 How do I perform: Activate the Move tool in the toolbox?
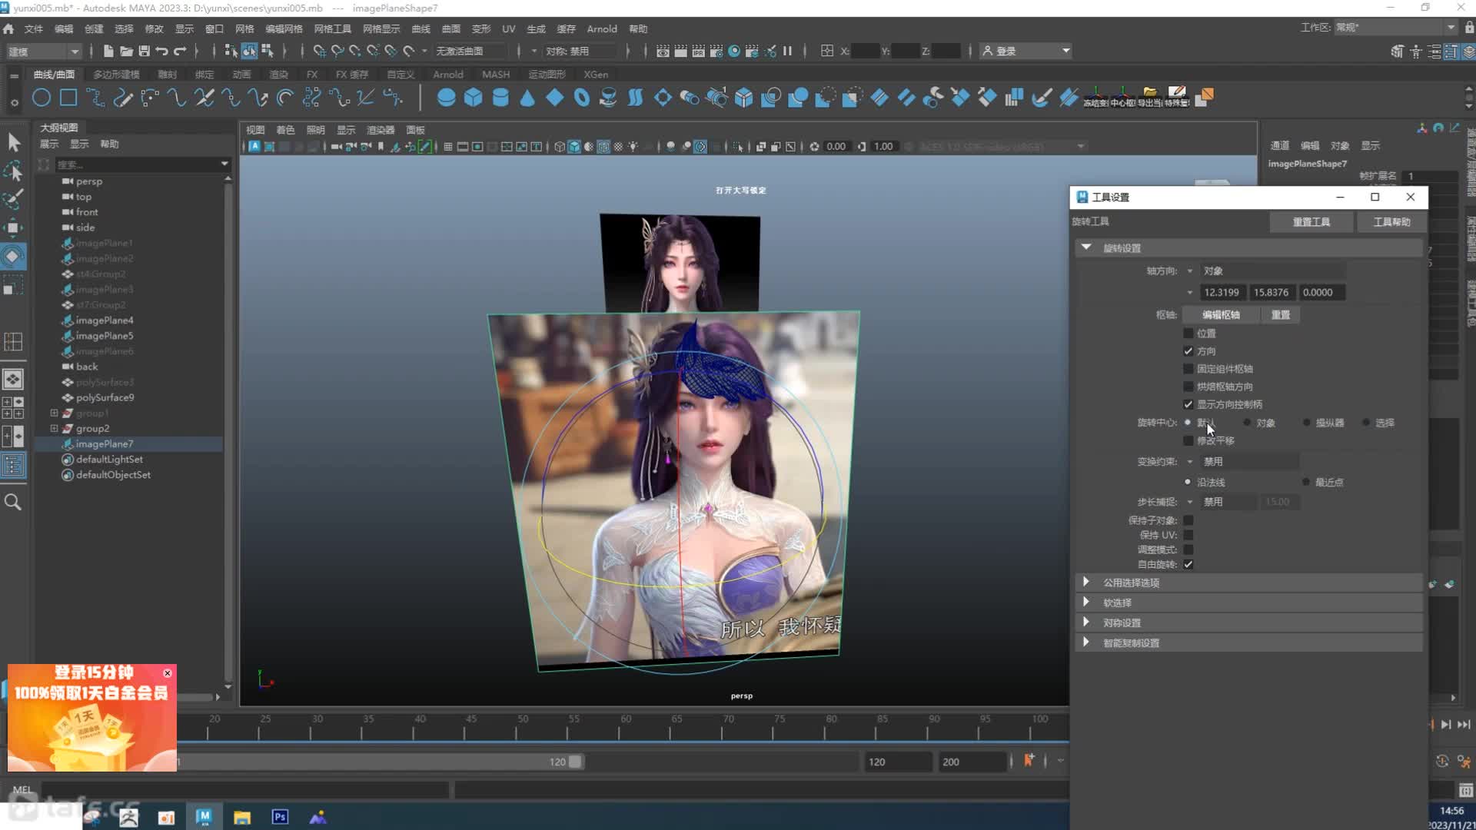tap(13, 227)
